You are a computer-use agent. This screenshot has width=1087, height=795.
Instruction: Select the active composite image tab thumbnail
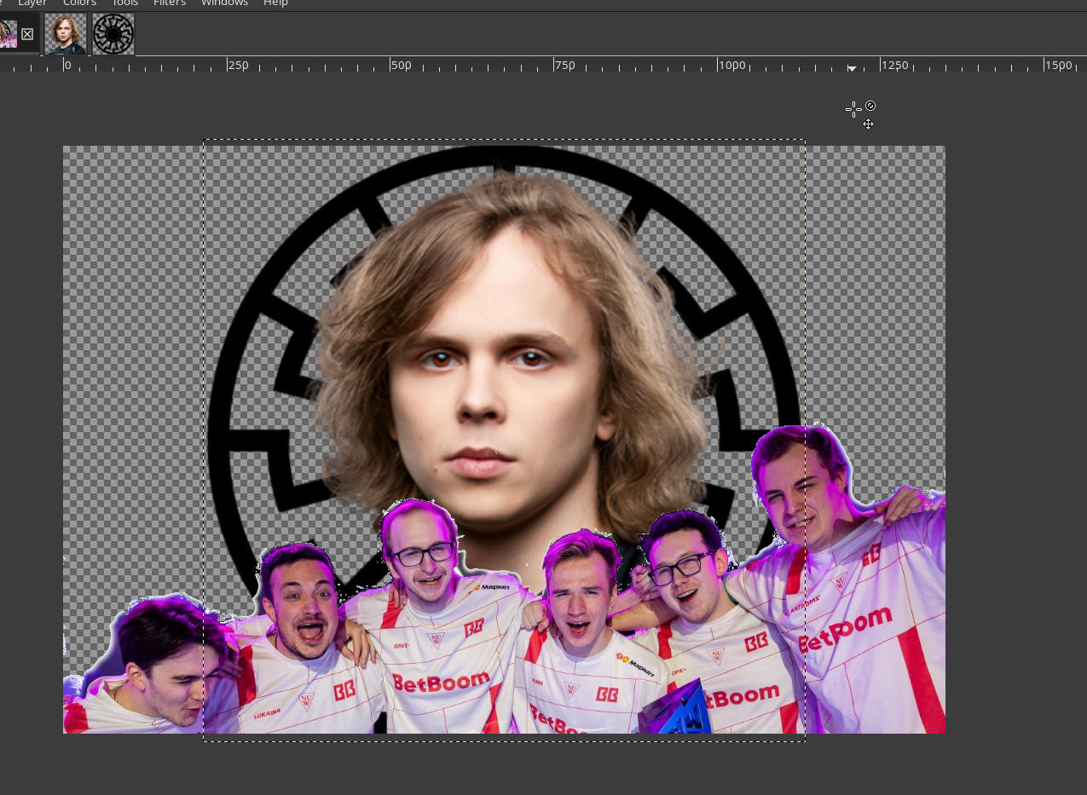point(8,34)
